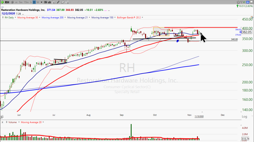Click the Moving Average 21 label

coord(78,18)
